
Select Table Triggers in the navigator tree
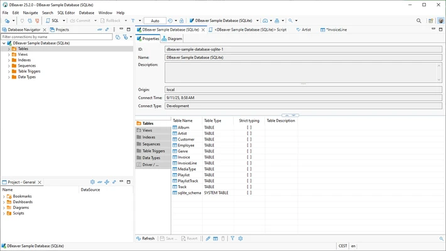[29, 72]
